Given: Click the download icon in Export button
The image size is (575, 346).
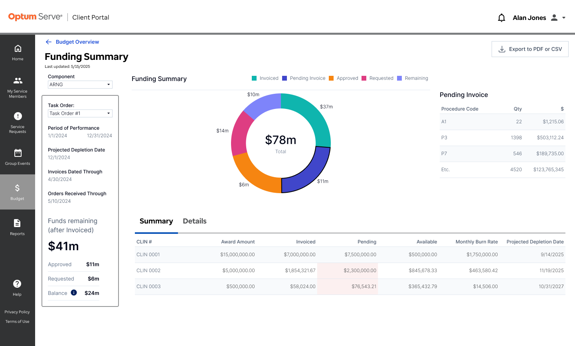Looking at the screenshot, I should [502, 49].
